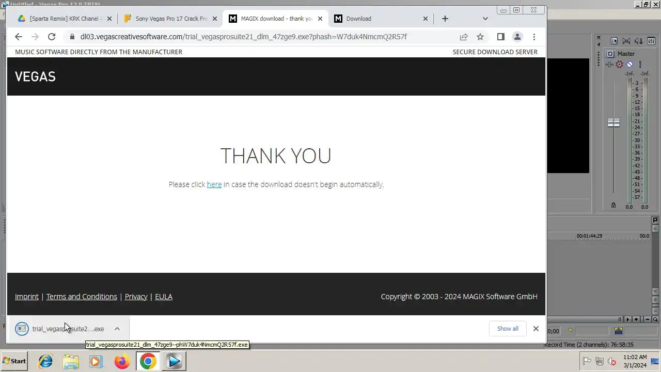Dismiss the Chrome downloads bar
The width and height of the screenshot is (661, 372).
pos(536,329)
